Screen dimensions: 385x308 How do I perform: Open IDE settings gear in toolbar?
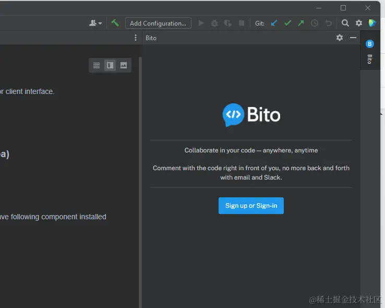point(359,23)
